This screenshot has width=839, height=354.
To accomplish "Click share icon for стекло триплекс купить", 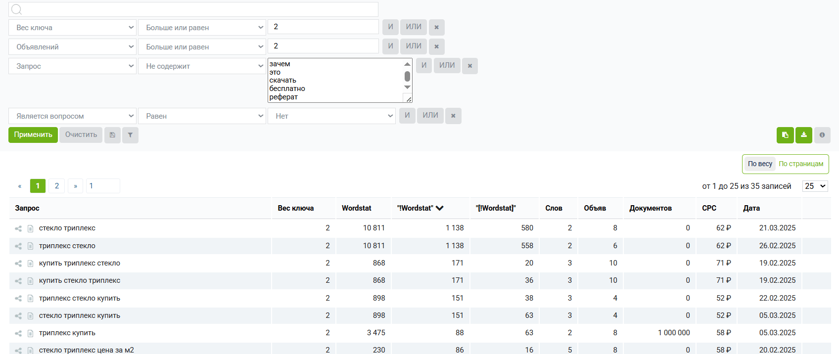I will coord(18,316).
